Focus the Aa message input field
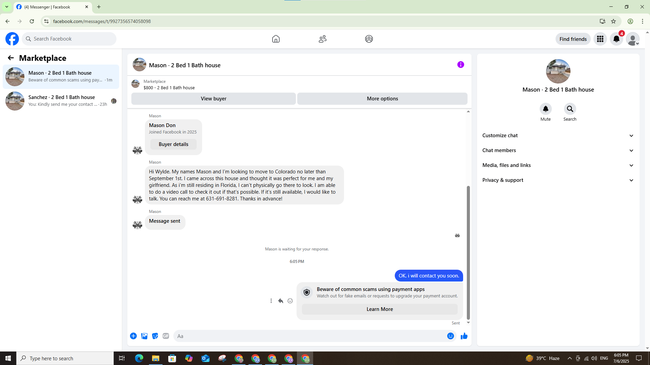650x365 pixels. [310, 336]
